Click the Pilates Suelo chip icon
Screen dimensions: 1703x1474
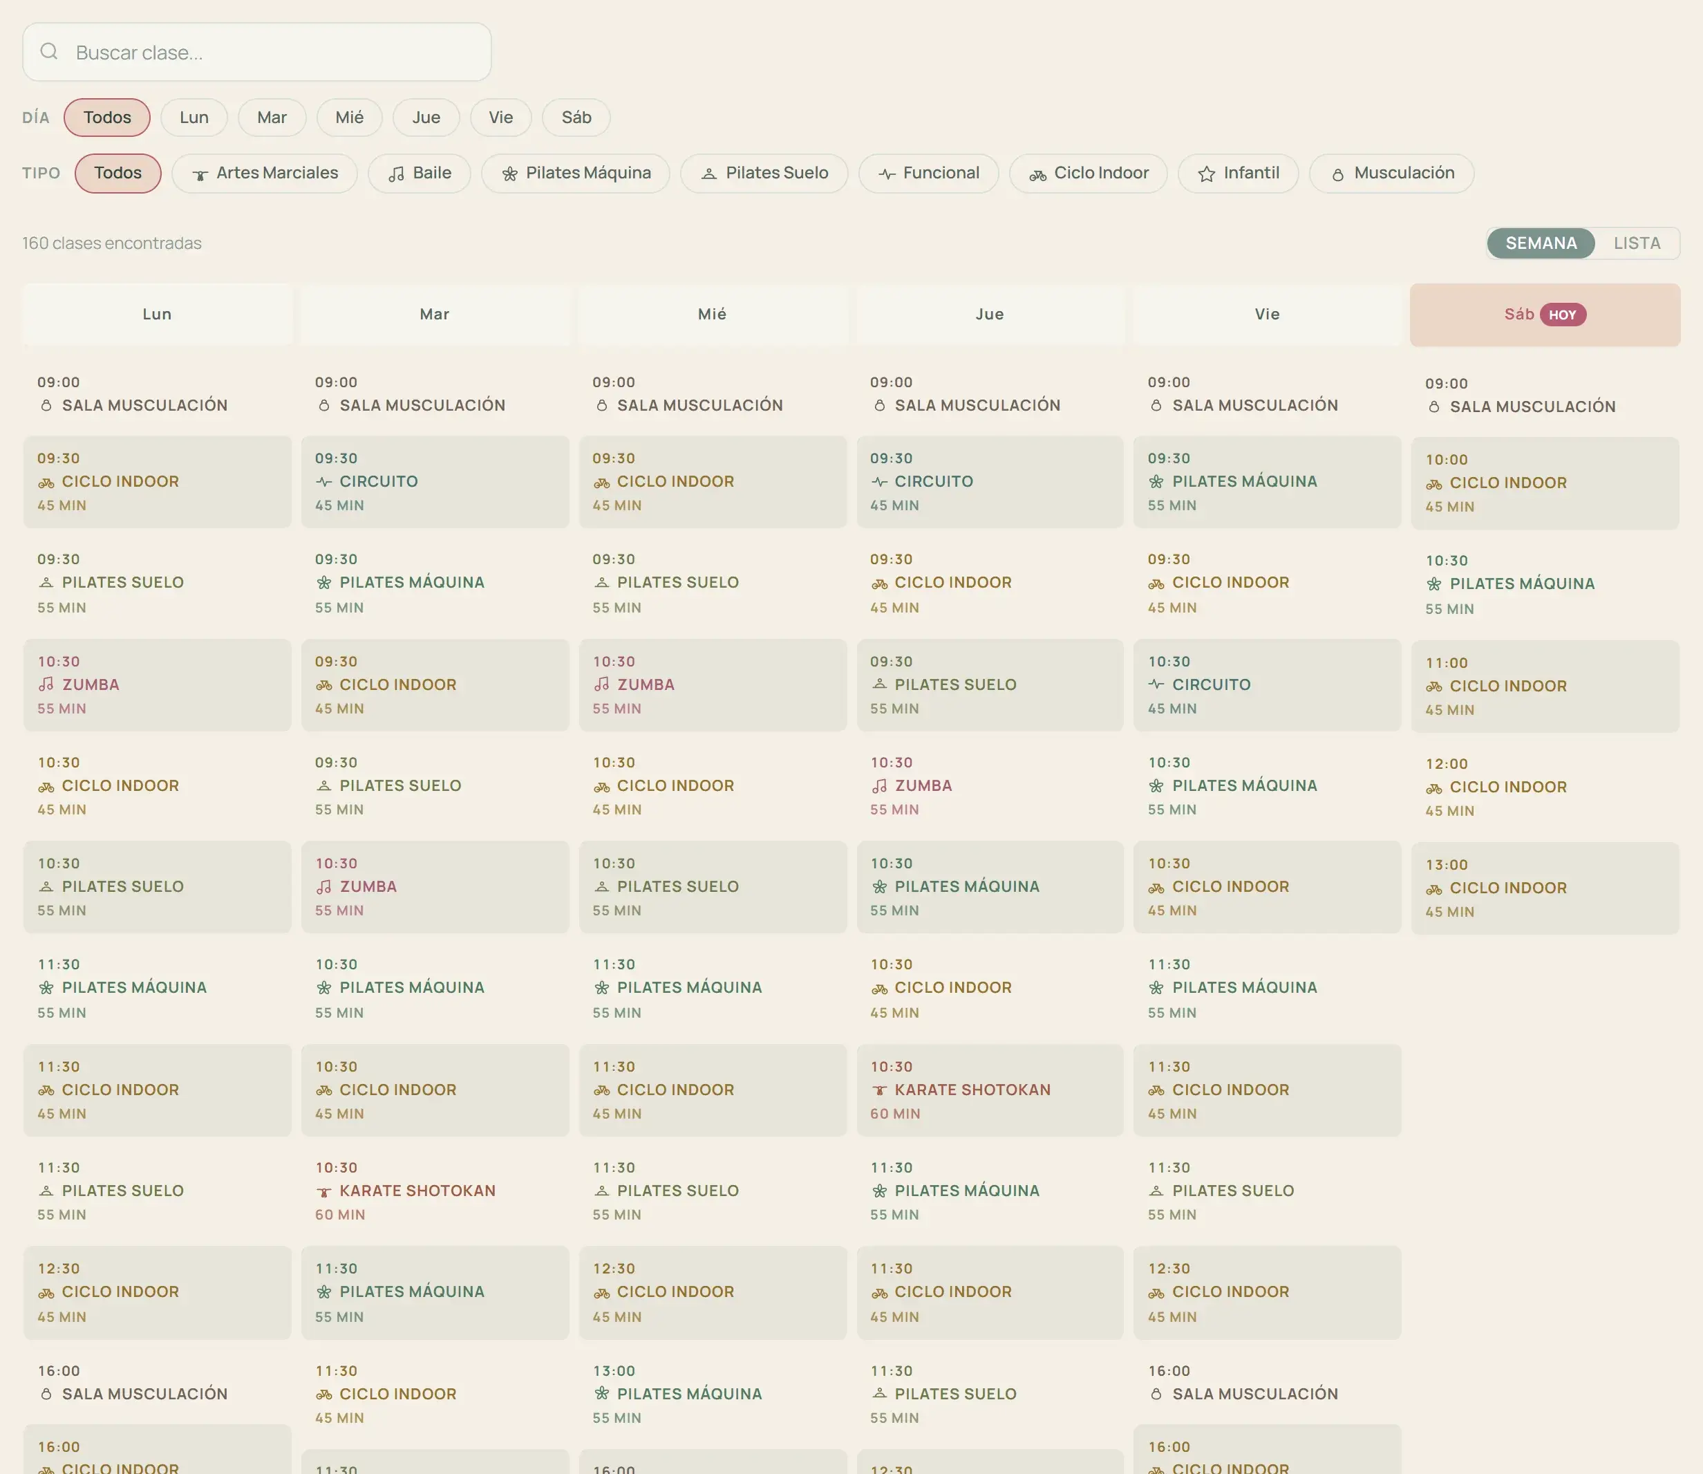click(x=709, y=174)
